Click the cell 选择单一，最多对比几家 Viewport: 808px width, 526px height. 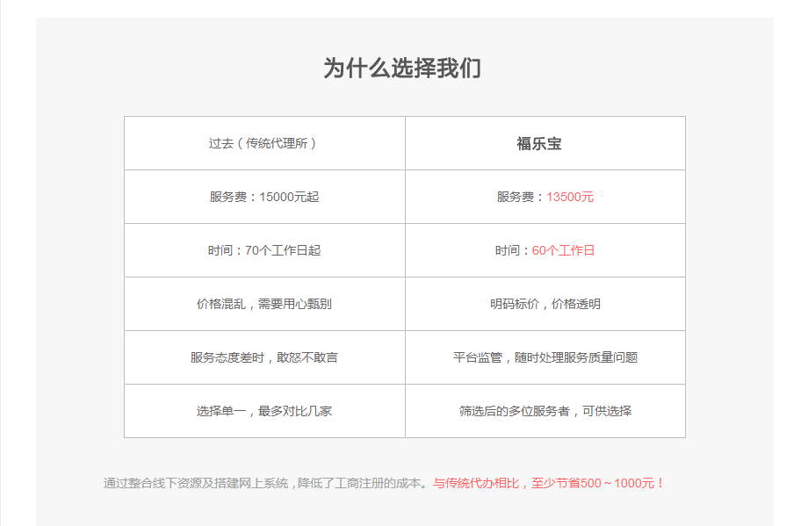coord(264,411)
